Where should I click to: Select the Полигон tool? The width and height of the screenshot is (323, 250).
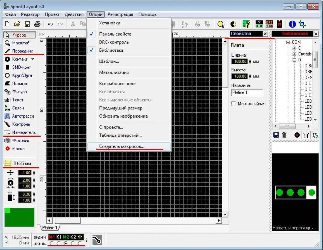point(20,84)
